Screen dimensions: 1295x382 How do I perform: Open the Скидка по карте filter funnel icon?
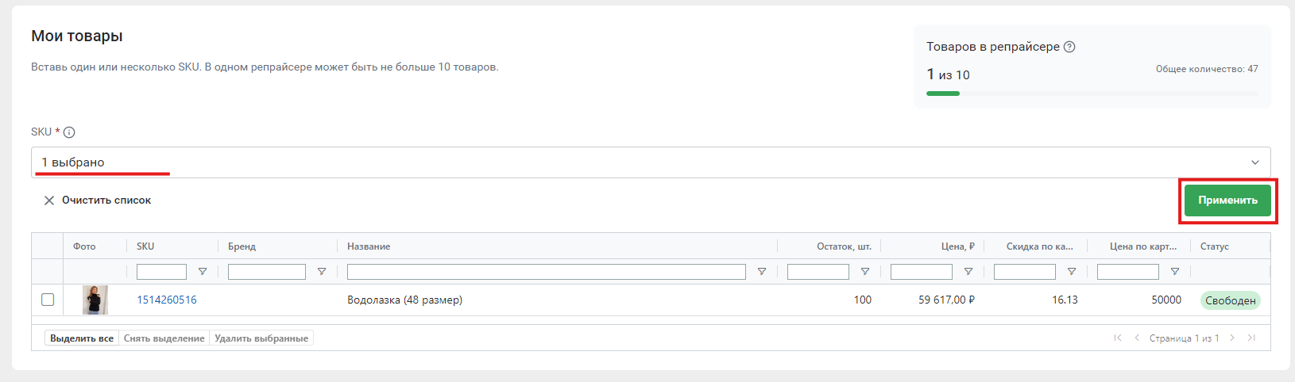(x=1072, y=272)
